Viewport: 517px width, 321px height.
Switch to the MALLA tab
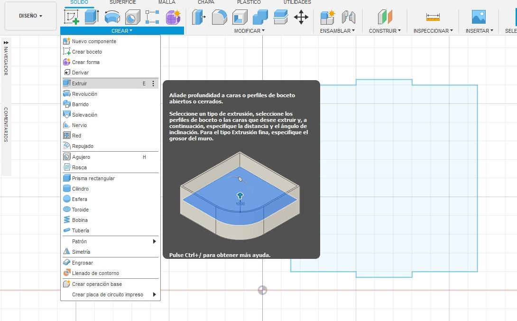[167, 2]
